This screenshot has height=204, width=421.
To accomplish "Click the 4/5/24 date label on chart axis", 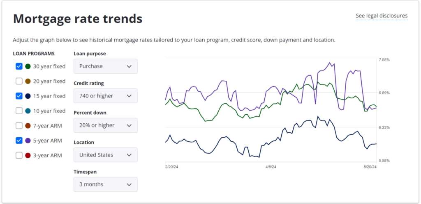I will 271,167.
